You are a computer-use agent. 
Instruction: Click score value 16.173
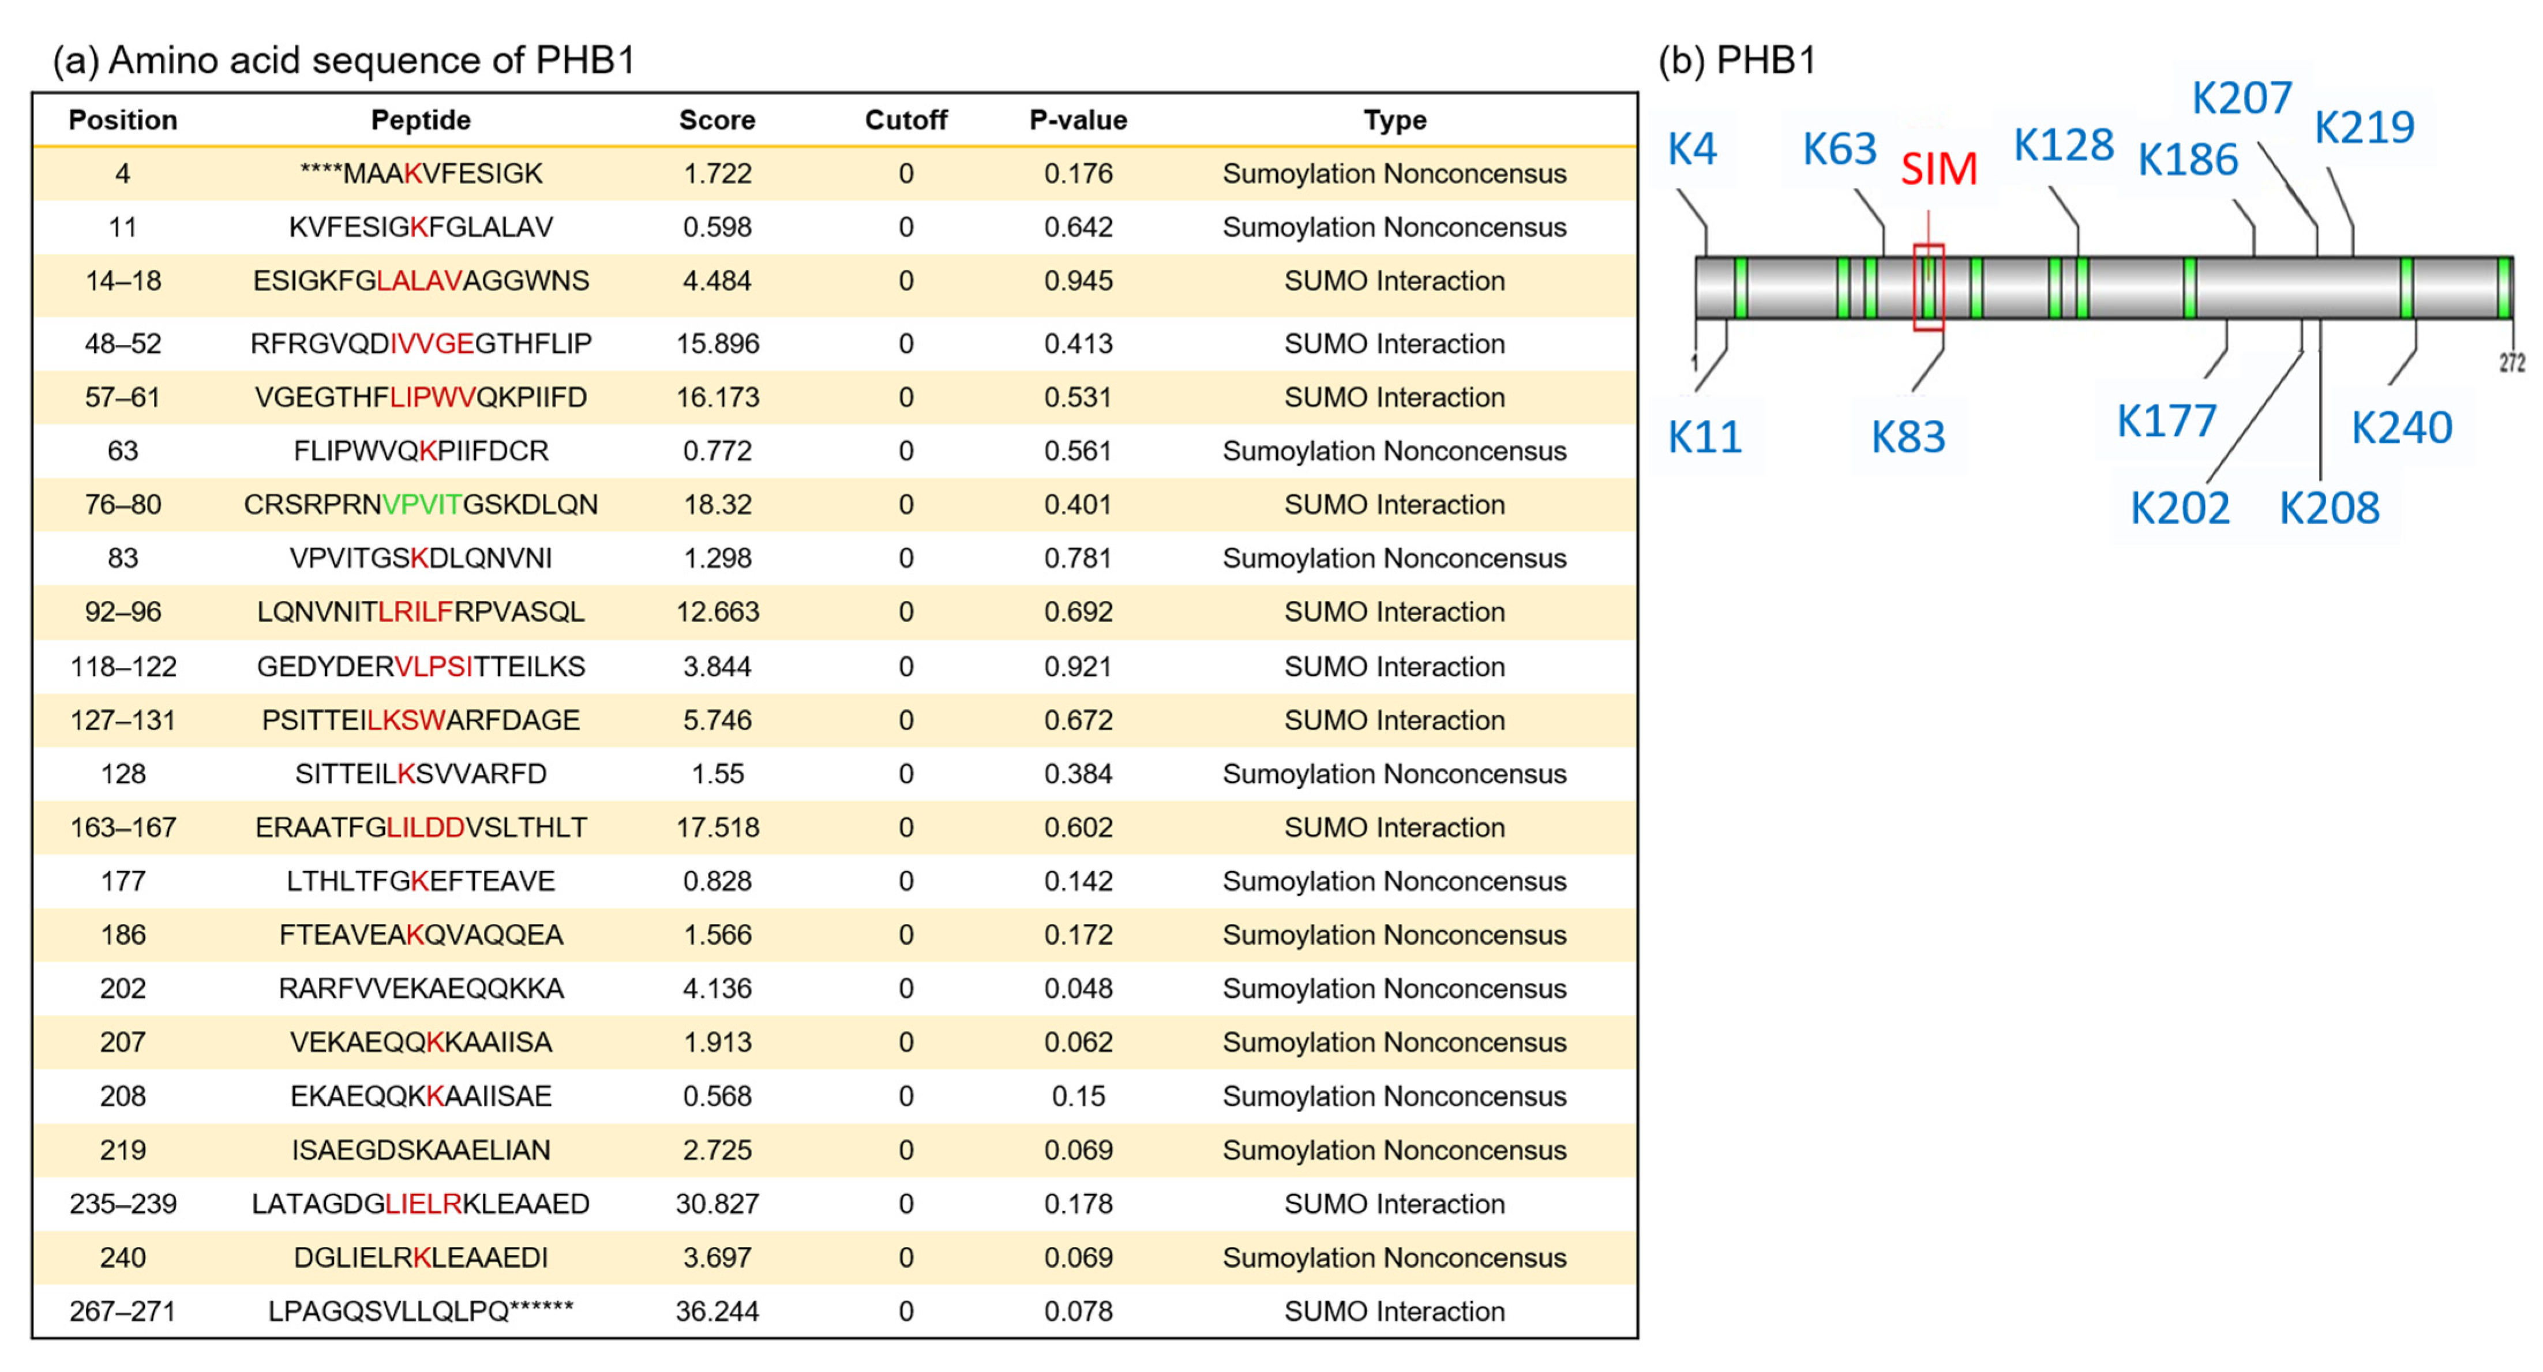(x=717, y=397)
